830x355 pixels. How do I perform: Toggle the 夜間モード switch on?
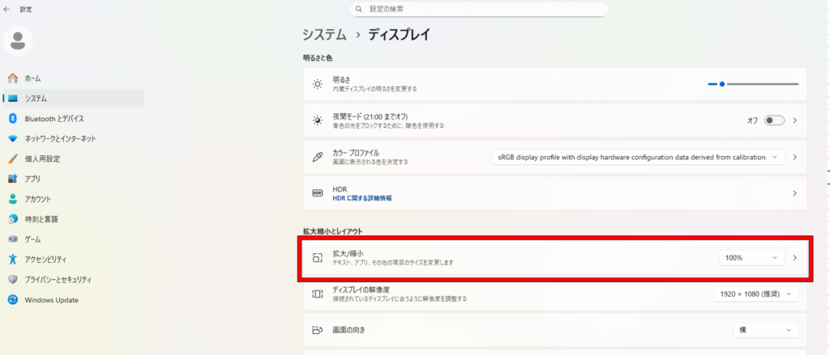pos(774,120)
